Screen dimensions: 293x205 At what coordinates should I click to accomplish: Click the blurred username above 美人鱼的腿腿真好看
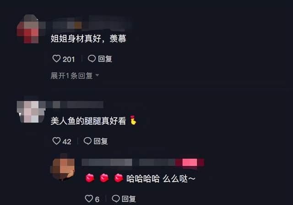75,105
